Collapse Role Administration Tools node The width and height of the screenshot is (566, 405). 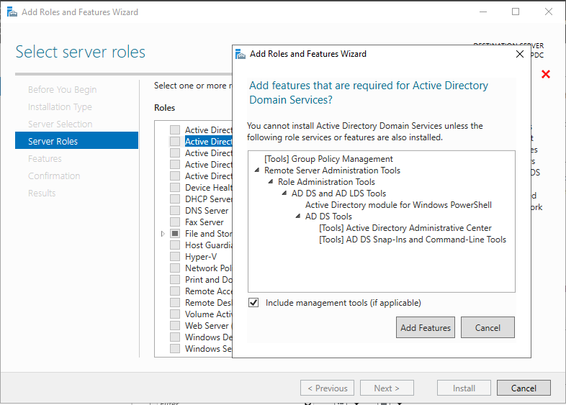pyautogui.click(x=271, y=182)
